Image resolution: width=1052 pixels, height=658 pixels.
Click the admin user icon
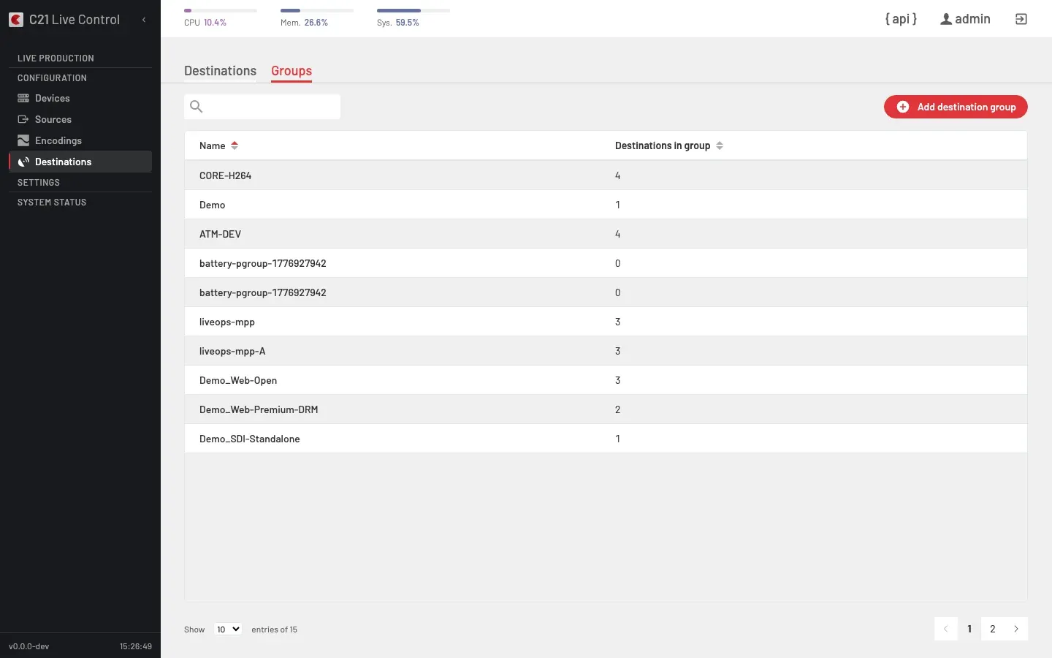(946, 19)
